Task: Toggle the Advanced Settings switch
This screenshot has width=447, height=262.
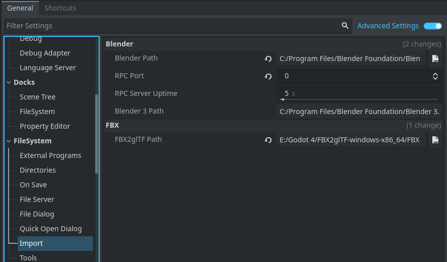Action: point(432,26)
